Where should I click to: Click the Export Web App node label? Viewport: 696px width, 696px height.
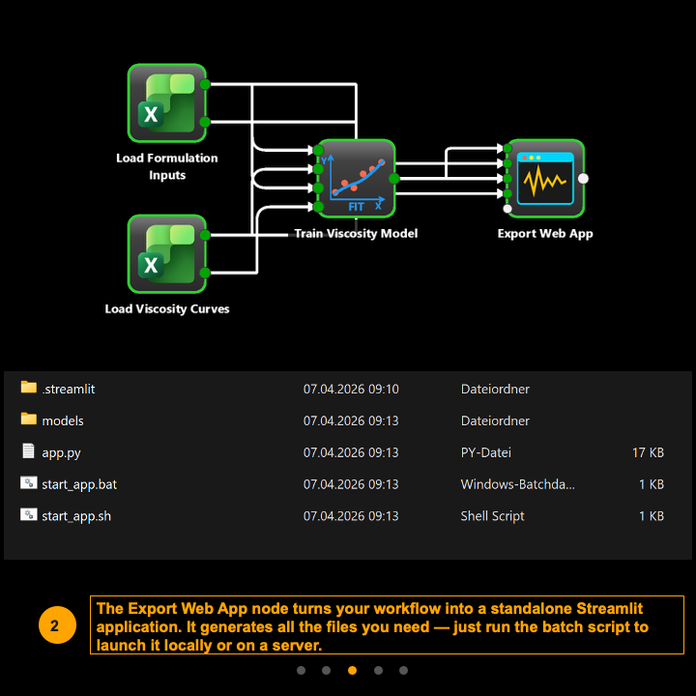coord(545,233)
